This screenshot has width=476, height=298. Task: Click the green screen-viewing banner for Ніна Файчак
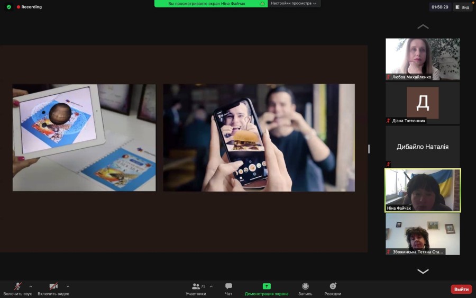(210, 3)
